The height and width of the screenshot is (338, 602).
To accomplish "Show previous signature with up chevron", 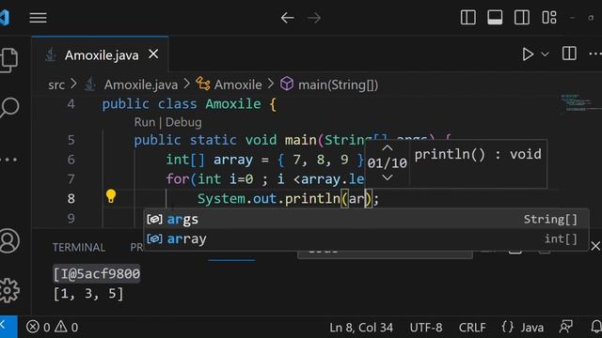I will point(388,148).
